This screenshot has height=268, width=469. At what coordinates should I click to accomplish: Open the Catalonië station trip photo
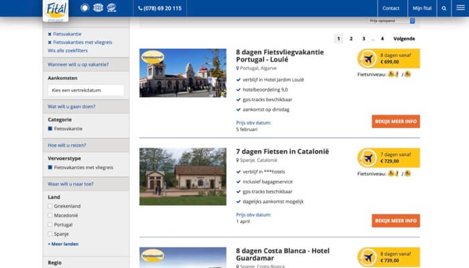[x=183, y=176]
